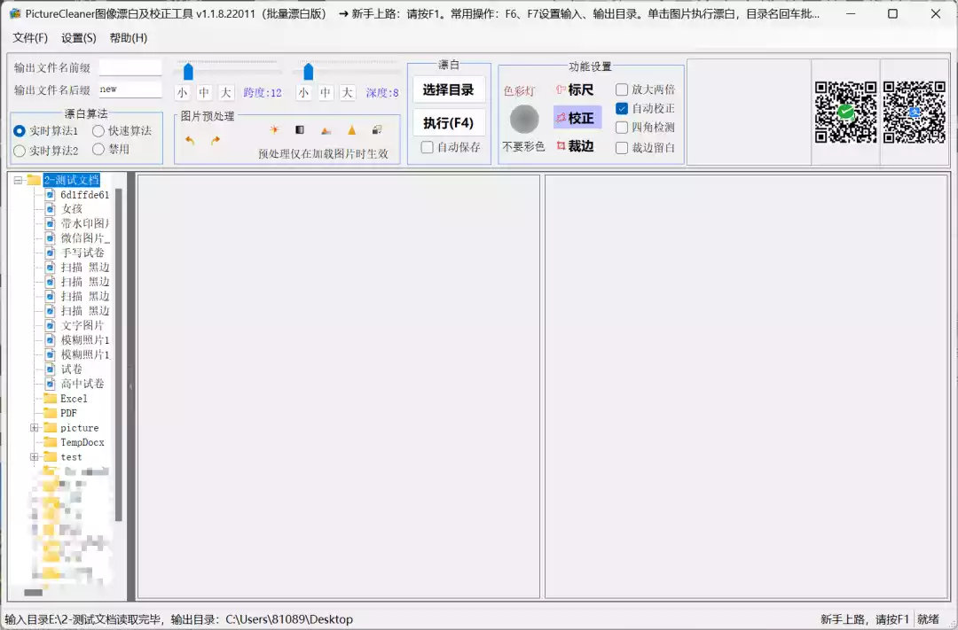Select the test folder label
This screenshot has height=630, width=958.
pyautogui.click(x=71, y=457)
